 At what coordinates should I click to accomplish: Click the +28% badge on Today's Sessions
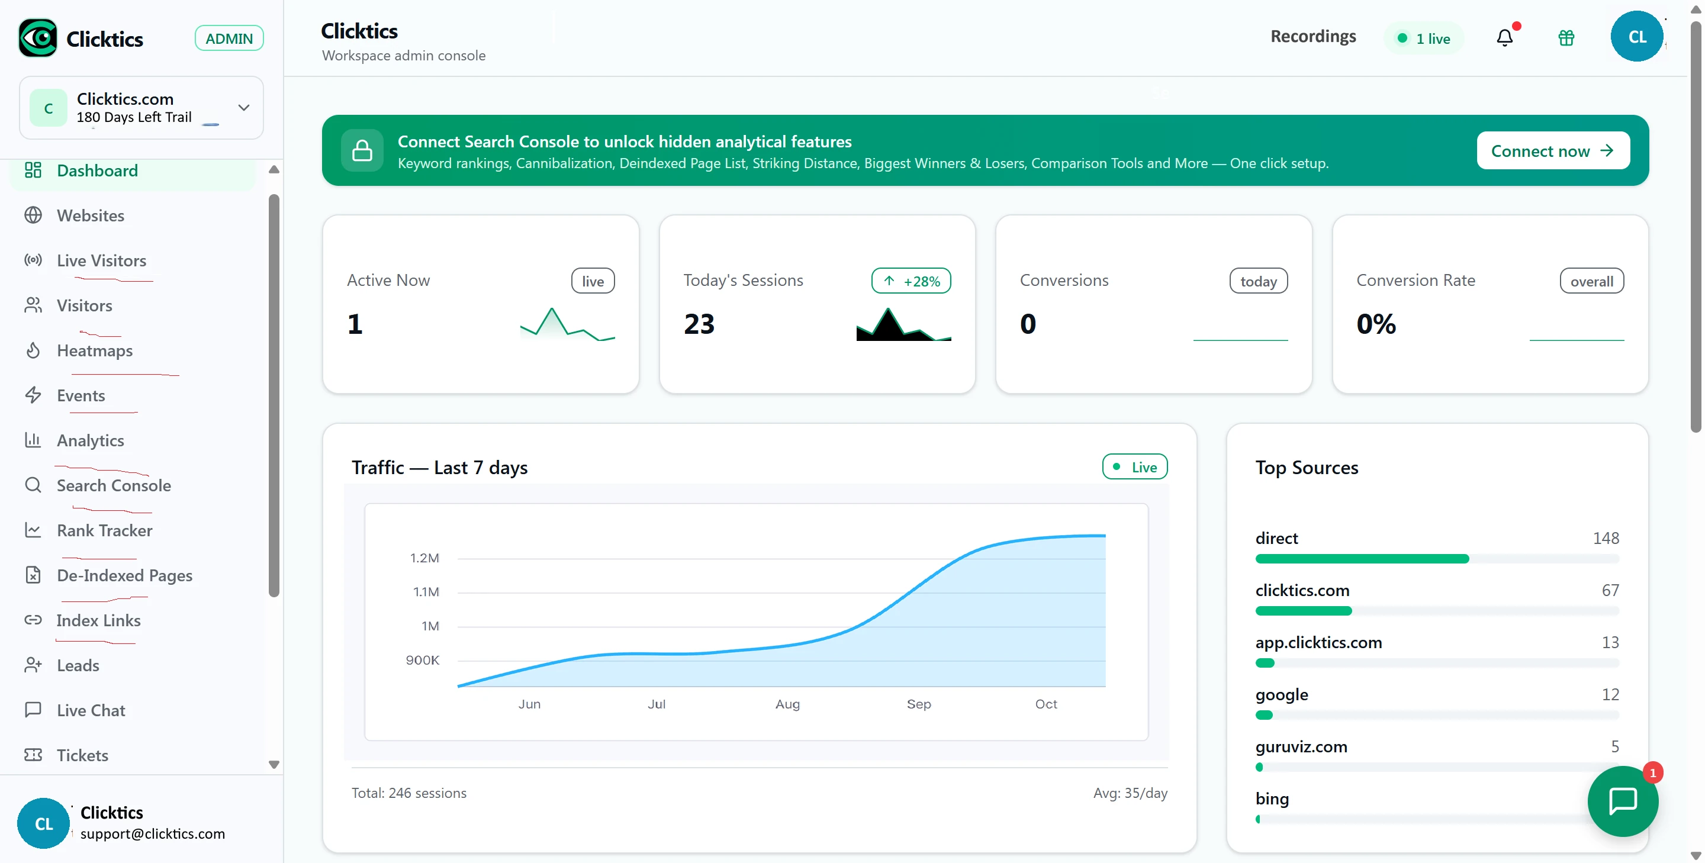tap(912, 281)
